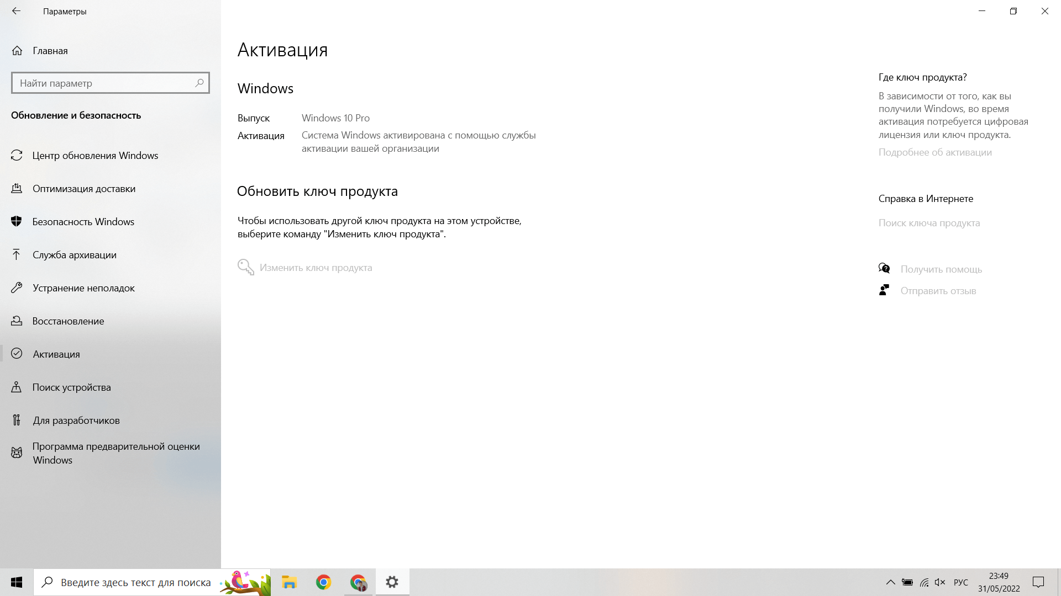Launch Google Chrome from the taskbar
This screenshot has height=596, width=1061.
[324, 582]
